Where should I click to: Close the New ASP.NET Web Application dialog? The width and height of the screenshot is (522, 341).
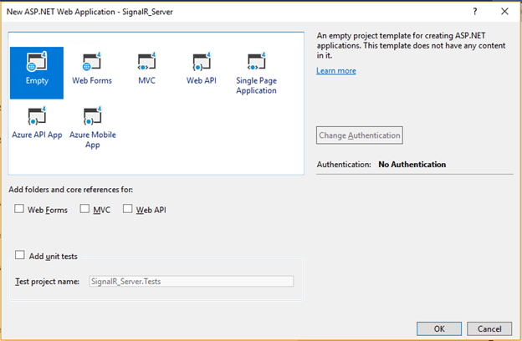(x=504, y=12)
